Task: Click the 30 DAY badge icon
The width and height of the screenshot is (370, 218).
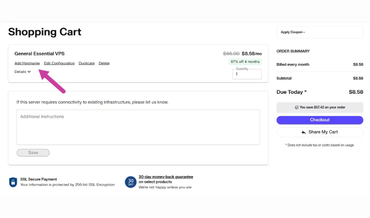Action: (x=131, y=182)
